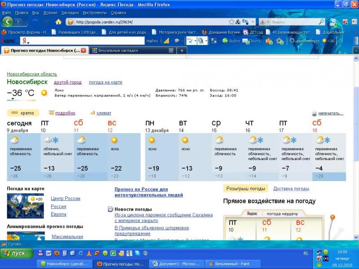Open Новосибирская область link
The height and width of the screenshot is (269, 359).
tap(32, 74)
